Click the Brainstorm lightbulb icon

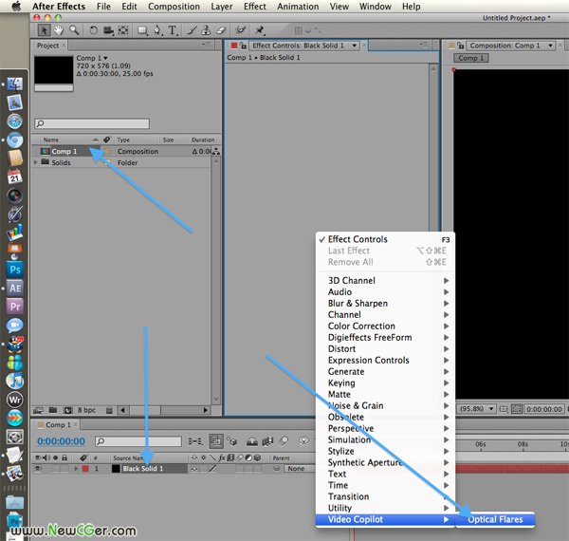[303, 441]
